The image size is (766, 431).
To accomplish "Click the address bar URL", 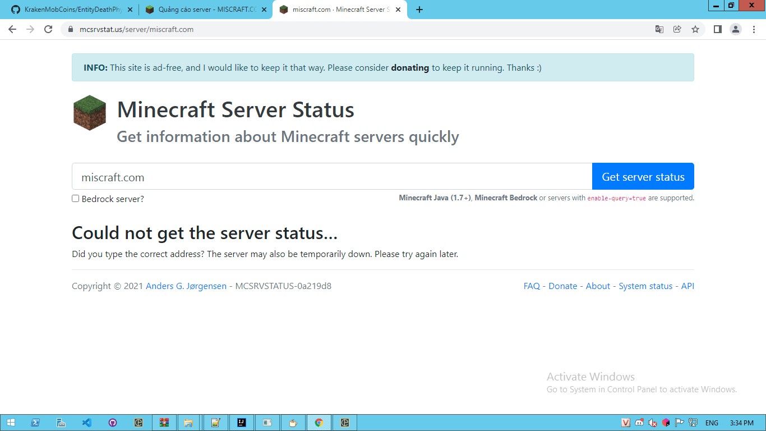I will [137, 29].
